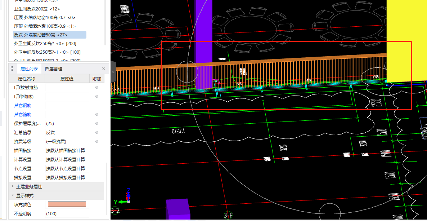Click the 附加 column header

click(97, 79)
